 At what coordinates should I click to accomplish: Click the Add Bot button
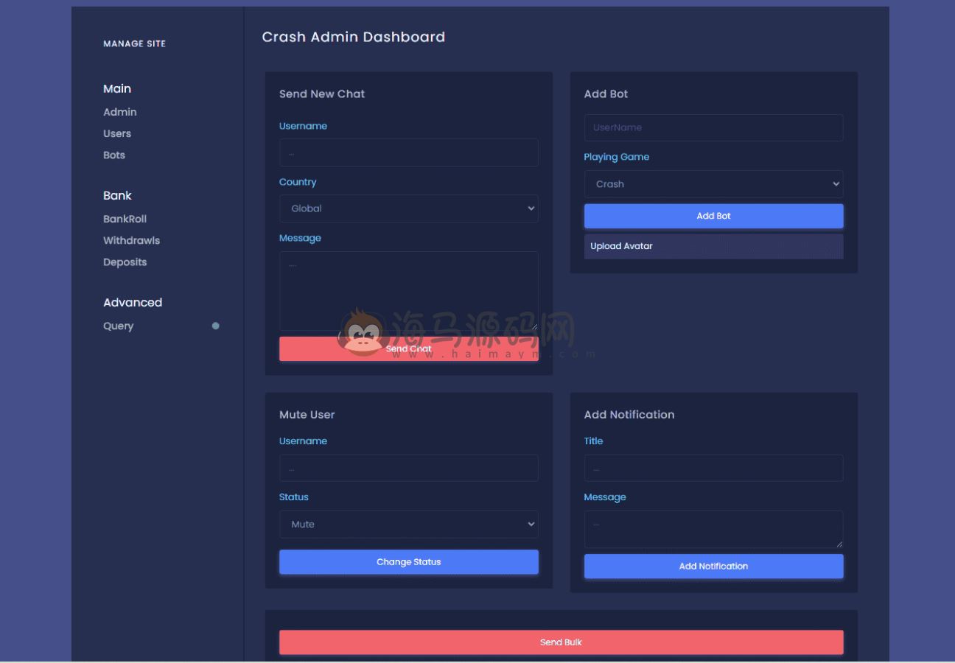point(713,216)
